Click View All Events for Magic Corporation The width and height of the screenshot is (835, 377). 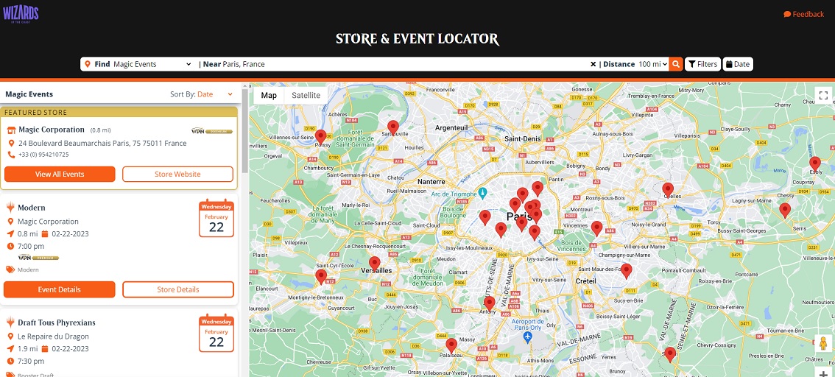click(x=60, y=174)
